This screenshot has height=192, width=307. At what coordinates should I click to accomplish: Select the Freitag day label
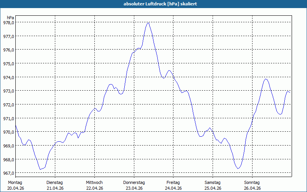[173, 183]
